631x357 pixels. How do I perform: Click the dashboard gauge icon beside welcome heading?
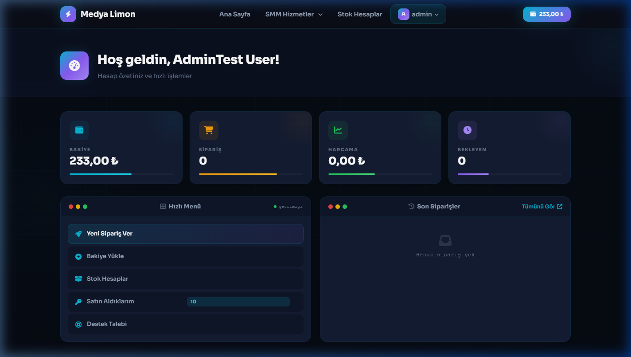[x=74, y=66]
